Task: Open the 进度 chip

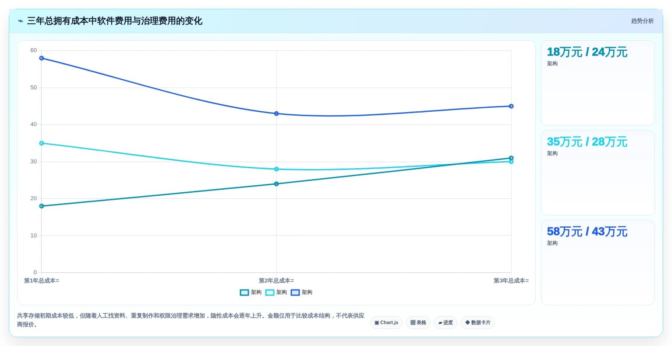Action: coord(446,323)
